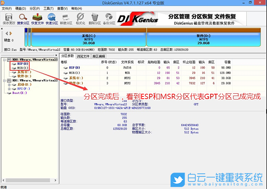267x189 pixels.
Task: Click the small gray MSR partition bar
Action: tap(29, 37)
